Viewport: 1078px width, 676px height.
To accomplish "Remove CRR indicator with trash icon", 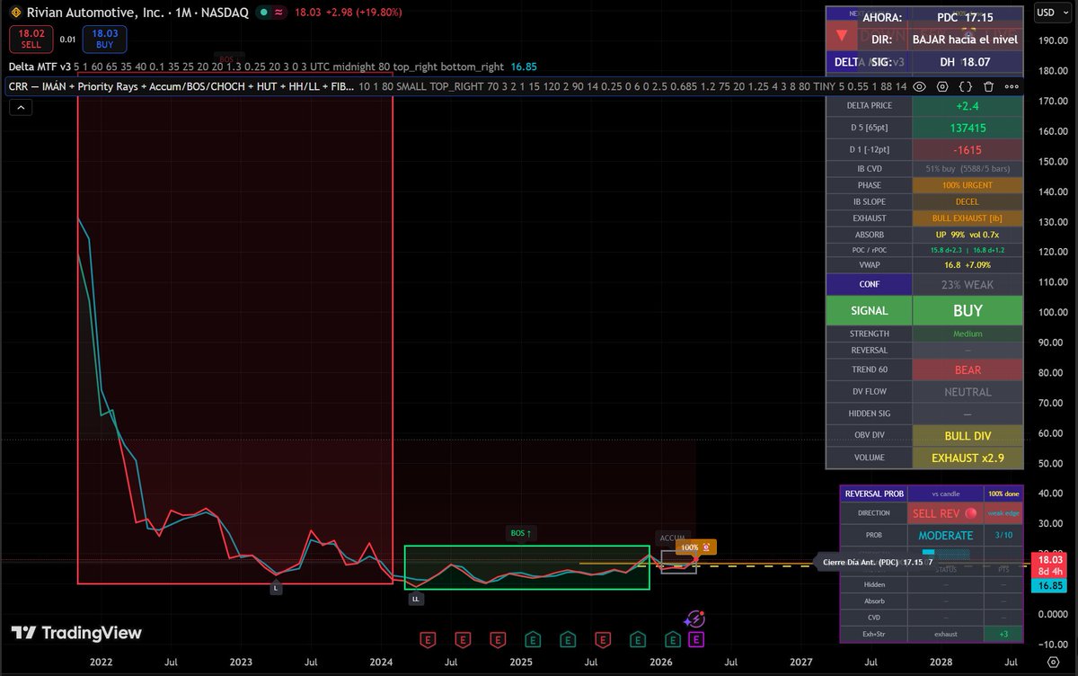I will (988, 86).
